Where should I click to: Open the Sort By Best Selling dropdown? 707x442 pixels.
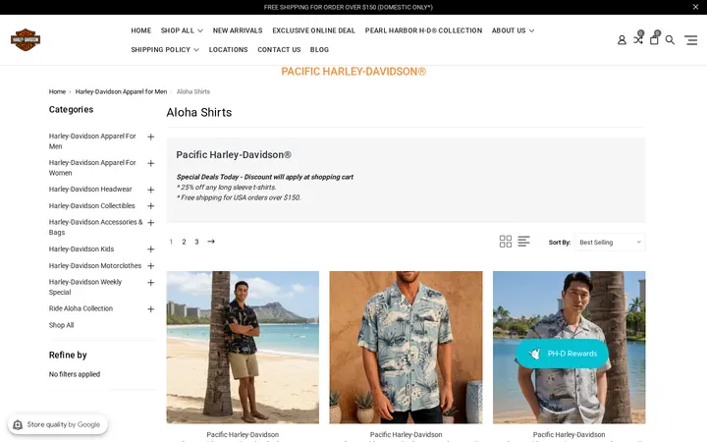point(610,243)
